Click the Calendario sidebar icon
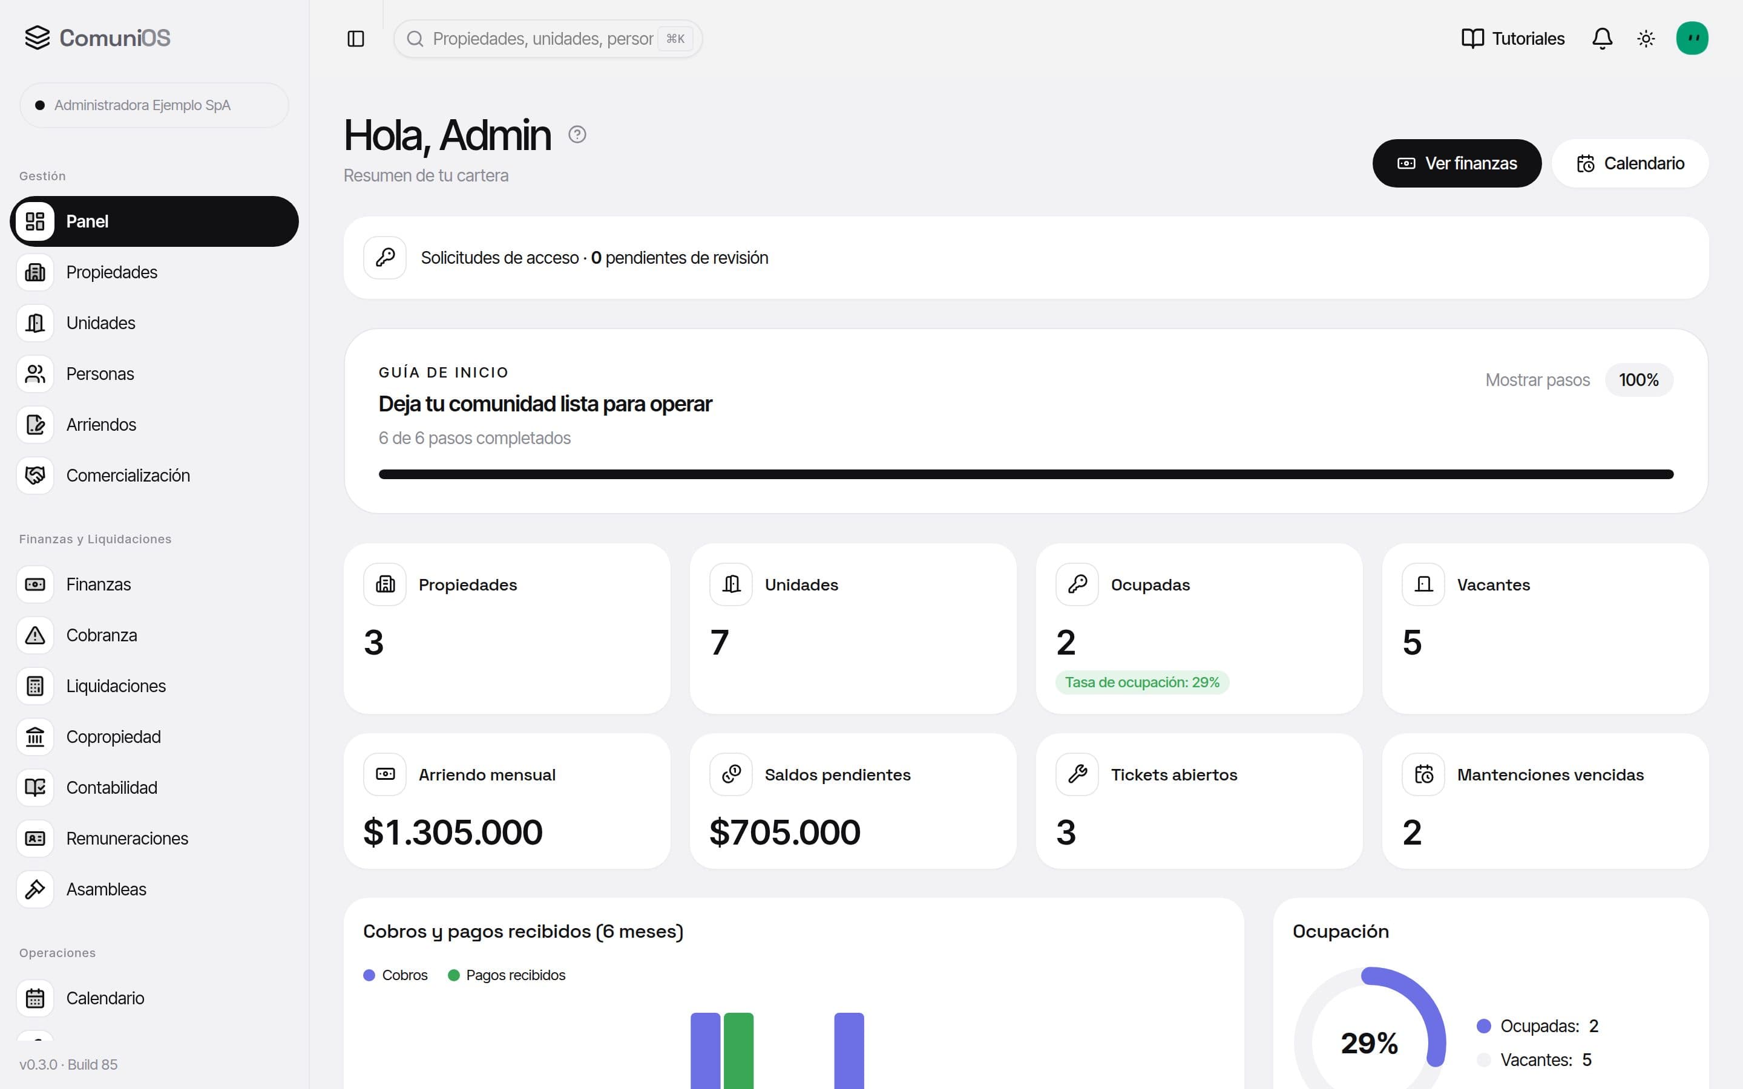1743x1089 pixels. [x=35, y=998]
